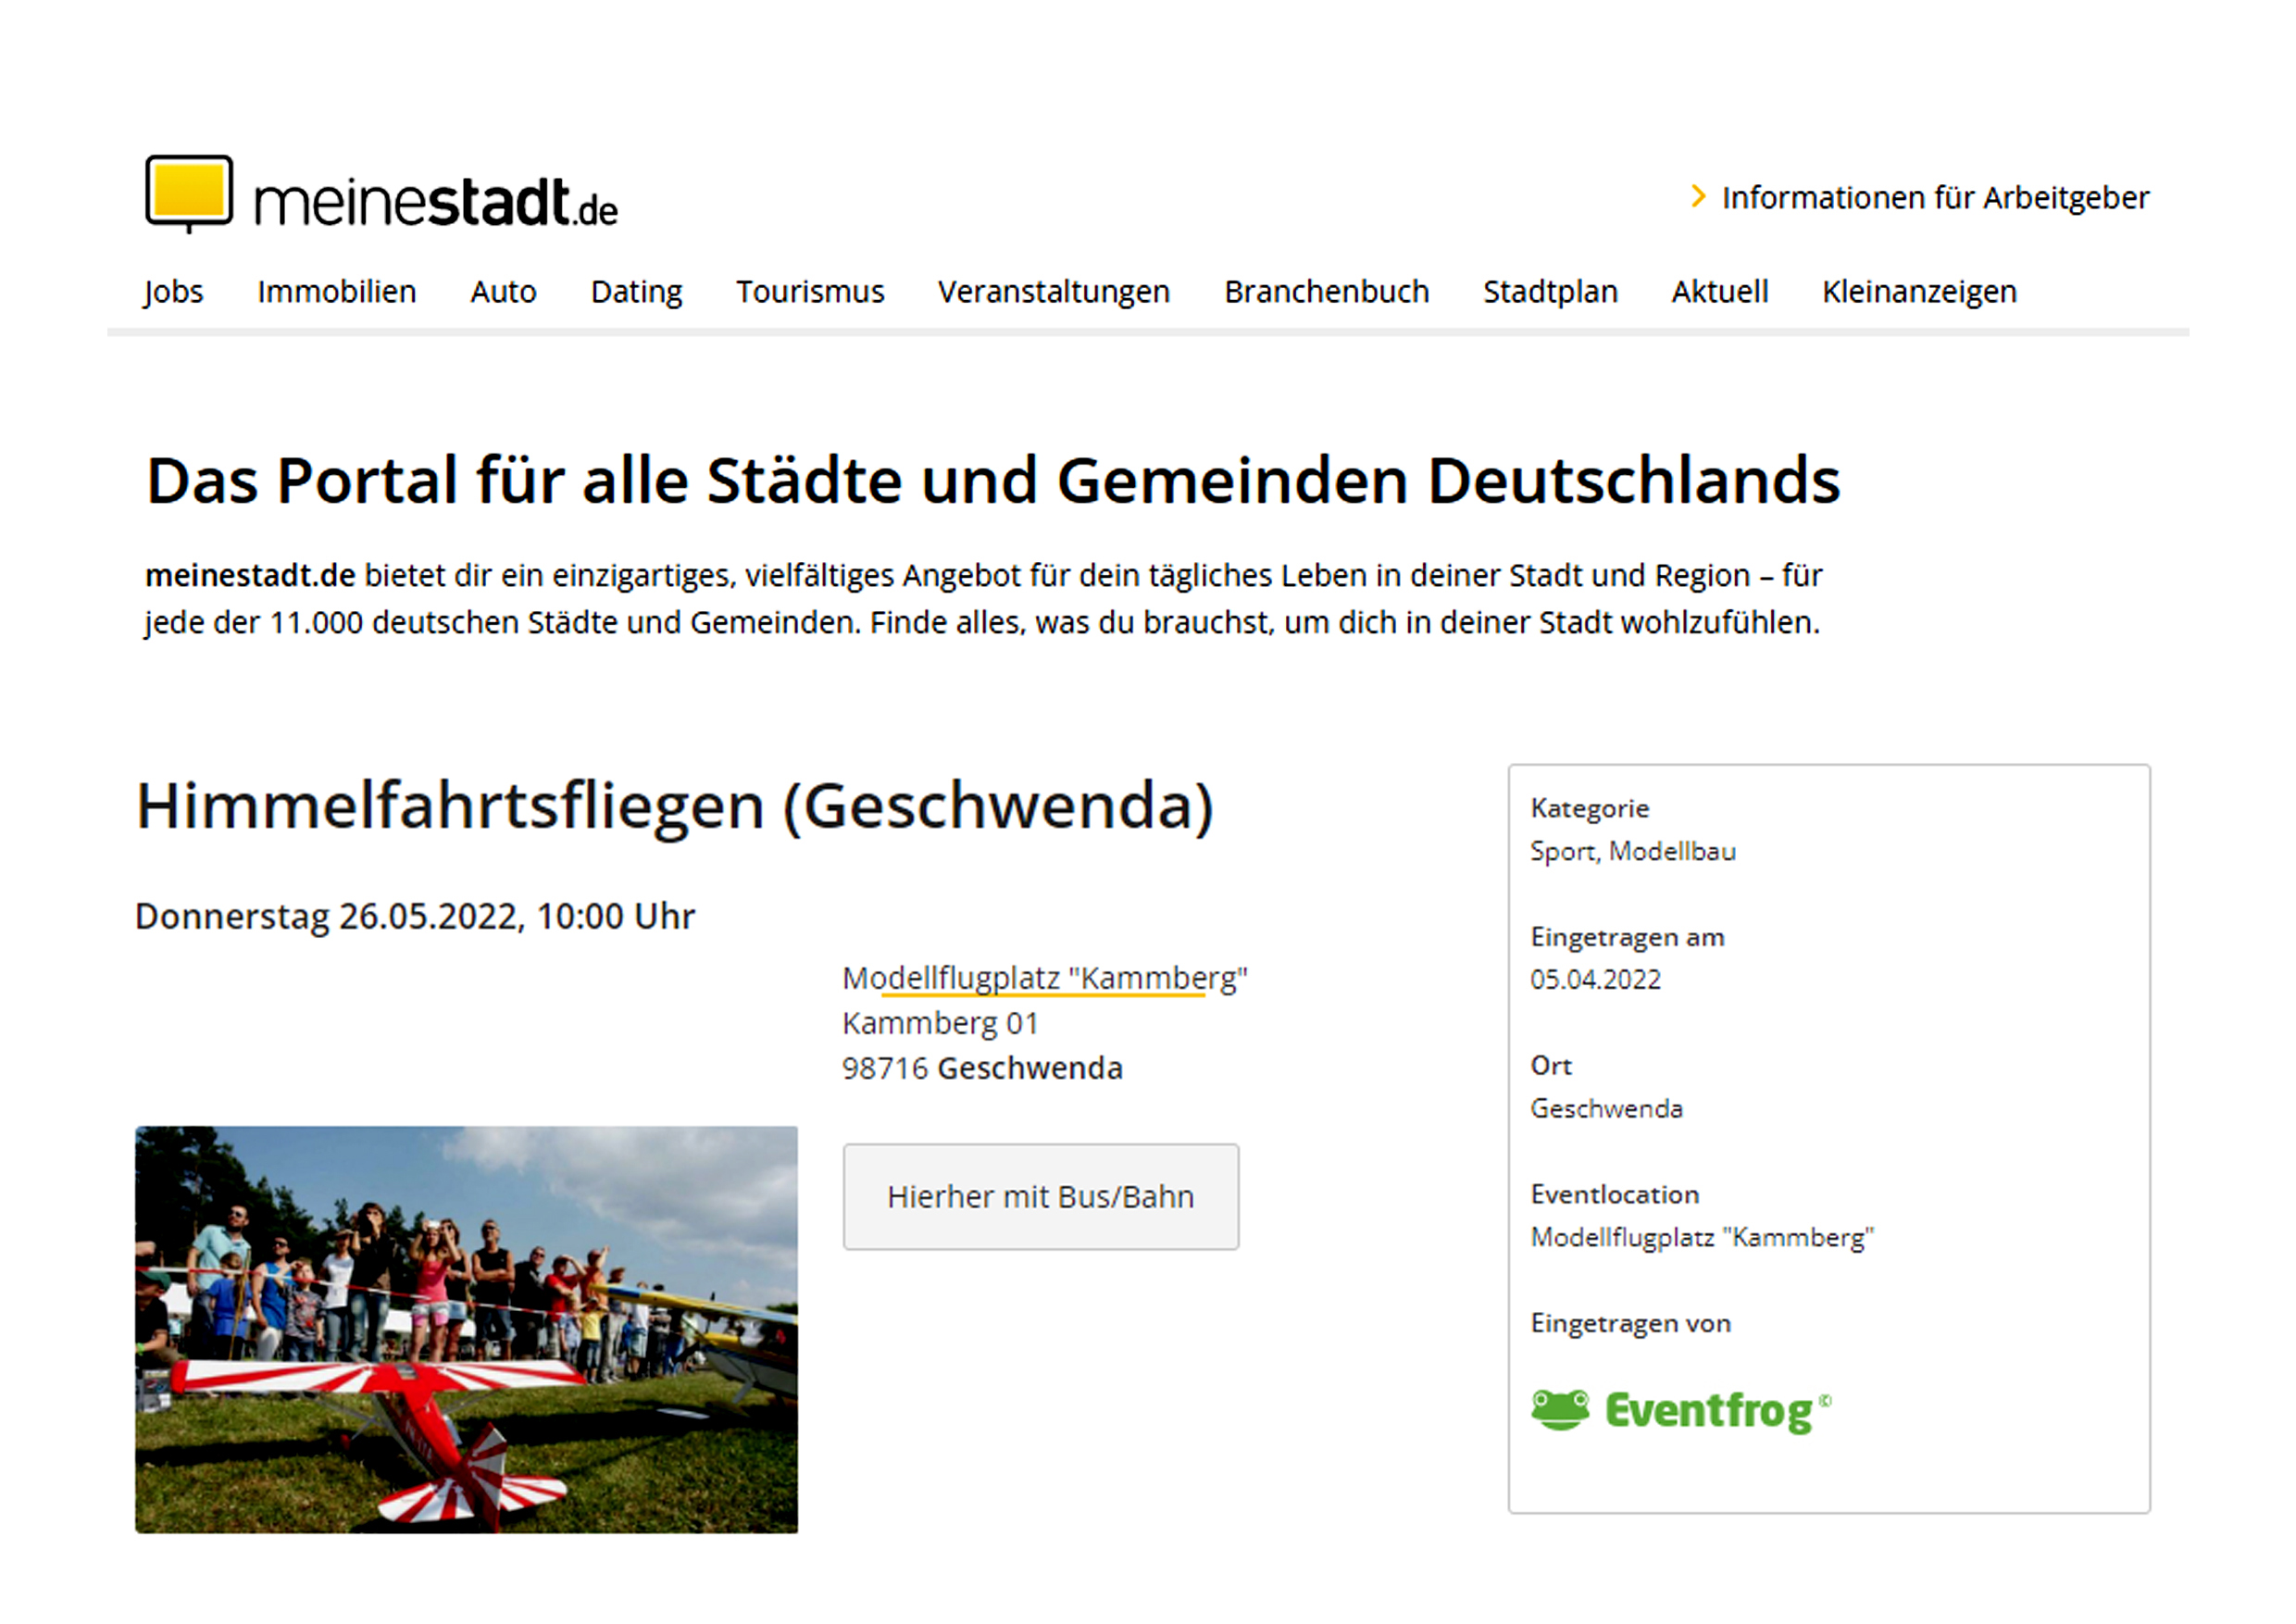Open the Stadtplan menu entry

click(x=1549, y=292)
